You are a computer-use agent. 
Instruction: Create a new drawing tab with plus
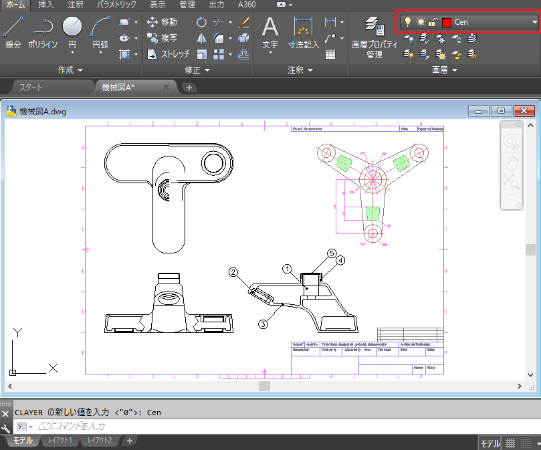coord(189,88)
